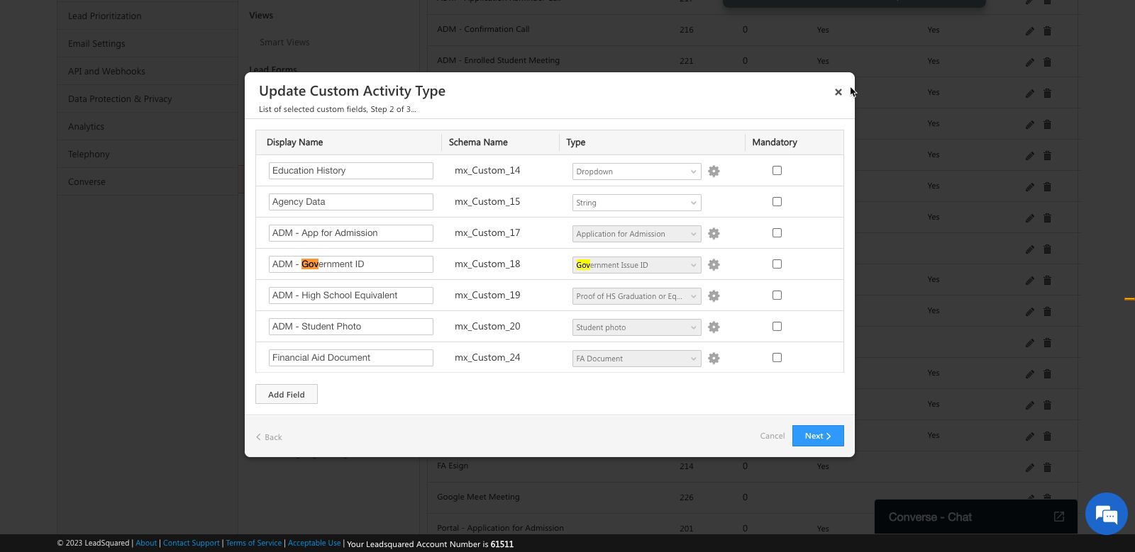Go Back to the previous step
Viewport: 1135px width, 552px height.
tap(270, 437)
